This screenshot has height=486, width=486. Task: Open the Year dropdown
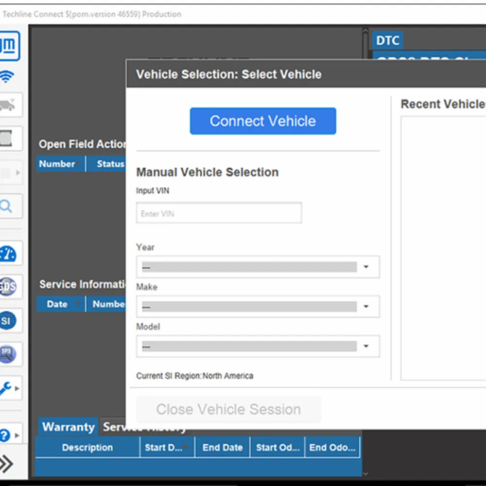pos(258,267)
